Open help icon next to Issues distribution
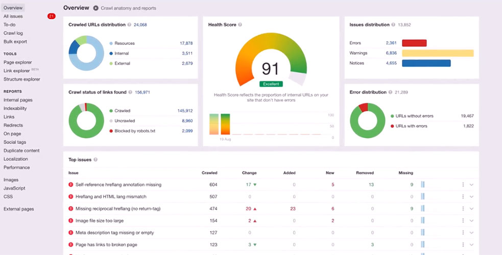The image size is (502, 255). [x=393, y=24]
